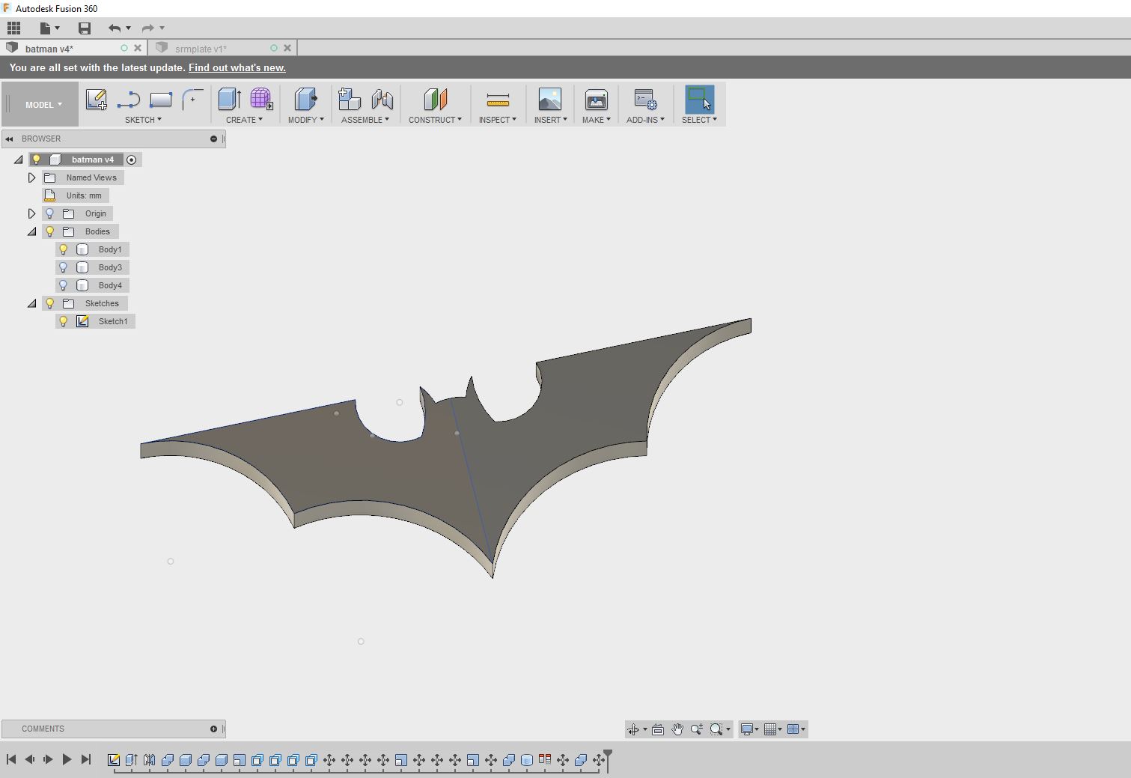Open the MODIFY menu
Viewport: 1131px width, 778px height.
tap(306, 120)
